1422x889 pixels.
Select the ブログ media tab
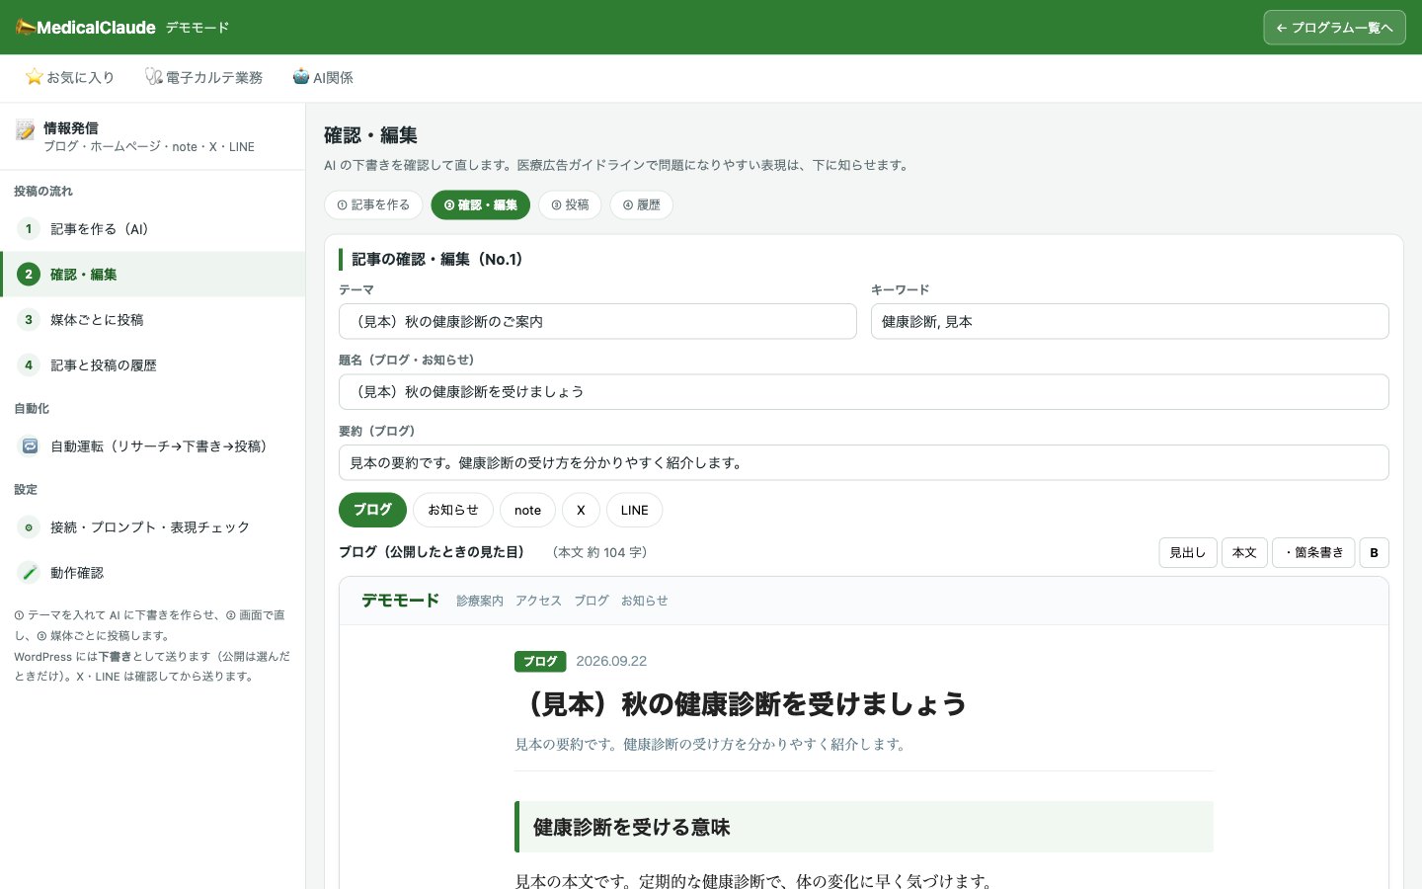click(x=372, y=510)
